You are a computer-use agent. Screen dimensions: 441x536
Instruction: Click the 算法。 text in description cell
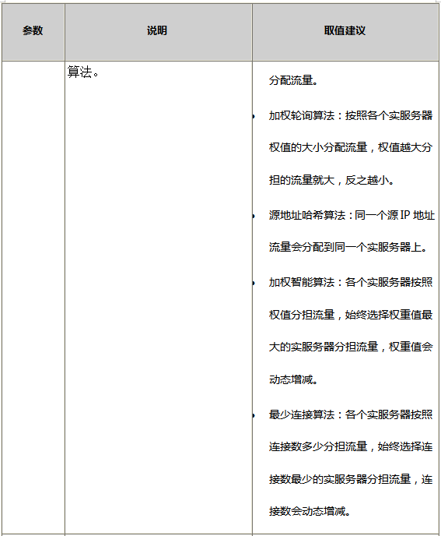coord(83,72)
